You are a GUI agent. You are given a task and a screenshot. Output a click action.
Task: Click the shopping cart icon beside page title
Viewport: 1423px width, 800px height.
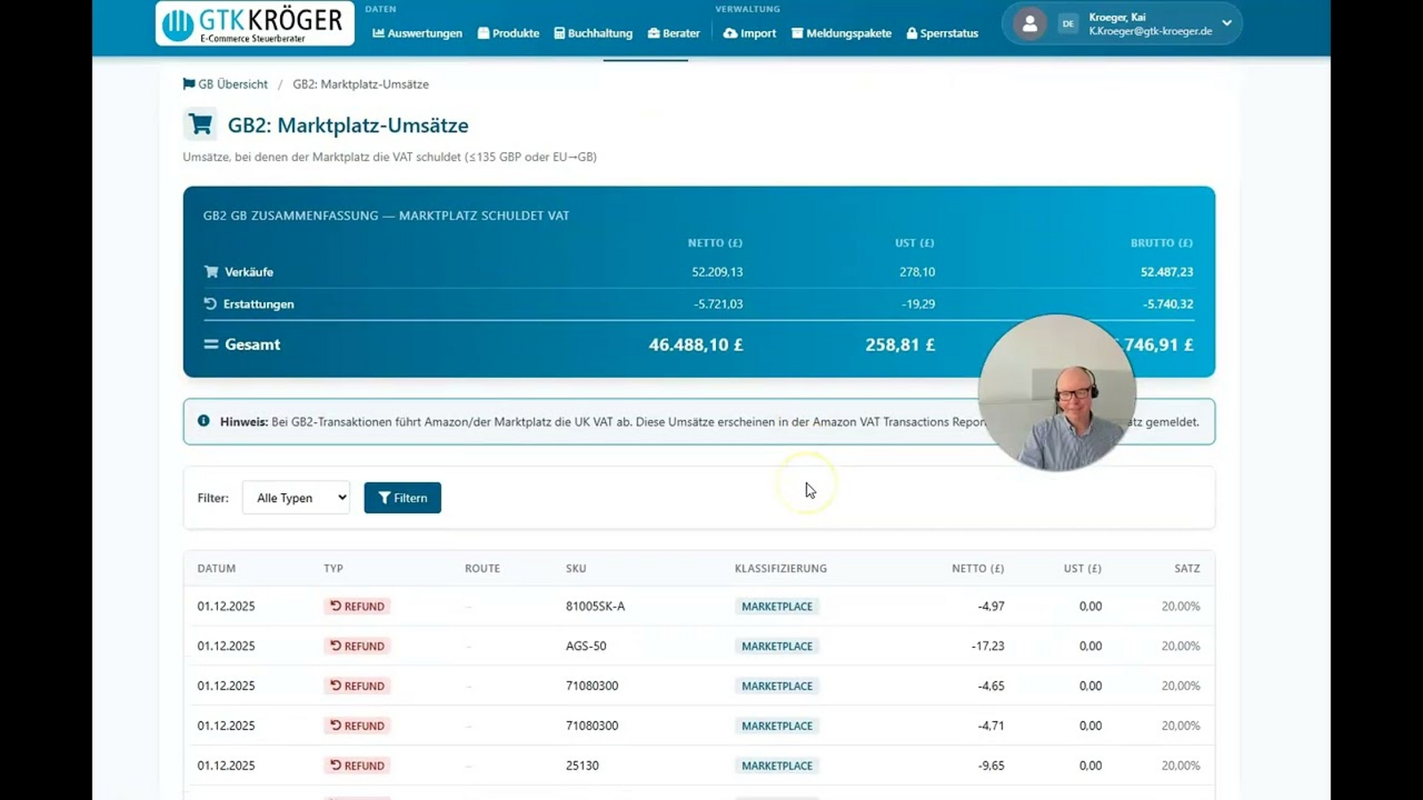[x=200, y=124]
